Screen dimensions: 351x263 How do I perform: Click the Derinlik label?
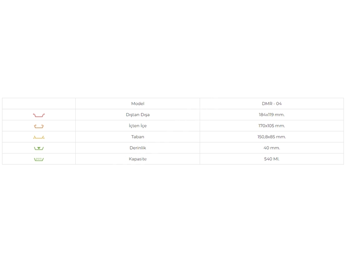(138, 148)
